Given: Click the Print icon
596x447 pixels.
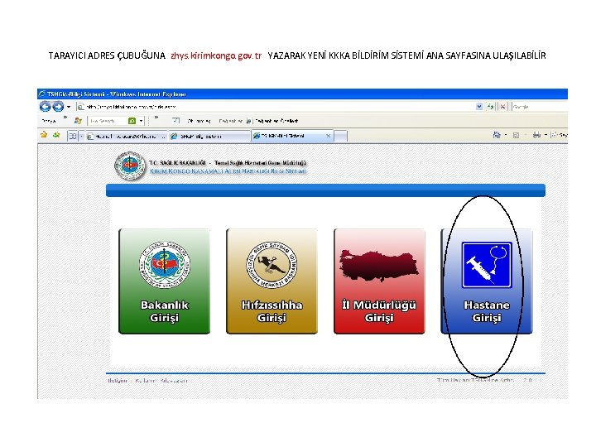Looking at the screenshot, I should (536, 135).
